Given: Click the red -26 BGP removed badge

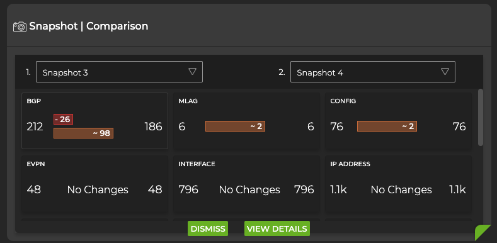Looking at the screenshot, I should [x=64, y=120].
